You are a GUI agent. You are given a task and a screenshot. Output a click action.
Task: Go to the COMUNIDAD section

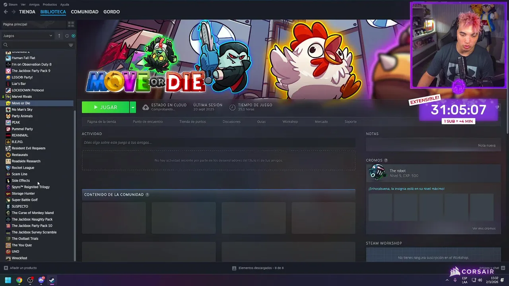tap(85, 12)
